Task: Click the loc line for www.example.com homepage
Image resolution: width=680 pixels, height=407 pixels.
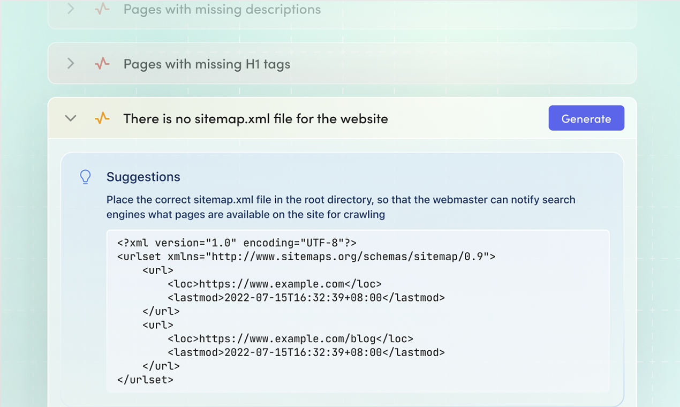Action: pyautogui.click(x=275, y=284)
